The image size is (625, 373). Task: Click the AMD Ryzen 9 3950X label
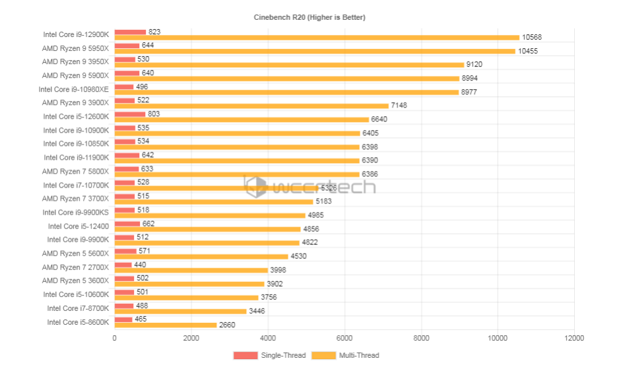tap(75, 62)
